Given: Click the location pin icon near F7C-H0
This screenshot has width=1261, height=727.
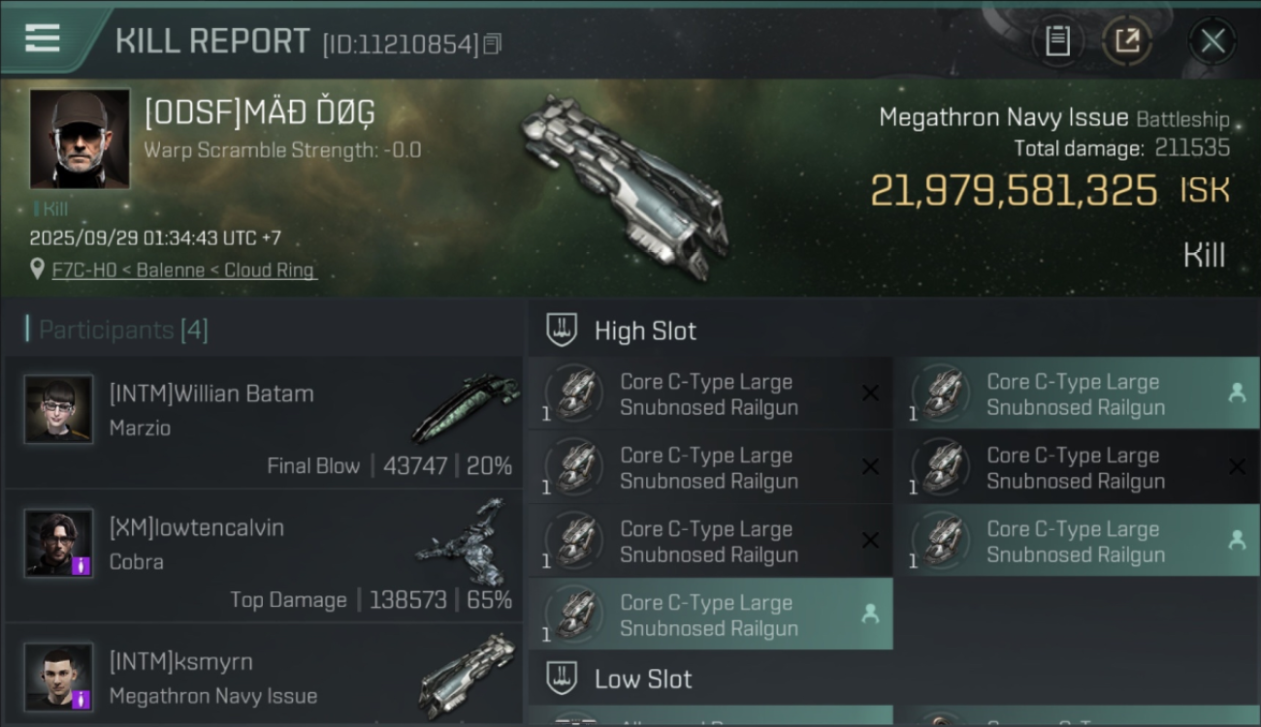Looking at the screenshot, I should coord(37,269).
